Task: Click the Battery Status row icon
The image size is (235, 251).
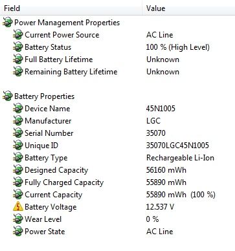Action: click(x=18, y=47)
